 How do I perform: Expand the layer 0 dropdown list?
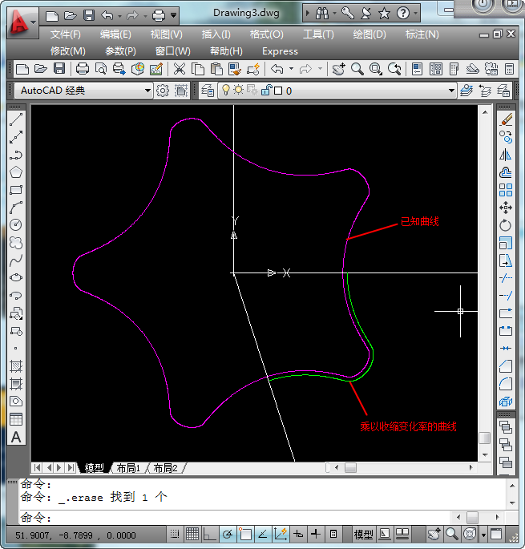pyautogui.click(x=451, y=91)
